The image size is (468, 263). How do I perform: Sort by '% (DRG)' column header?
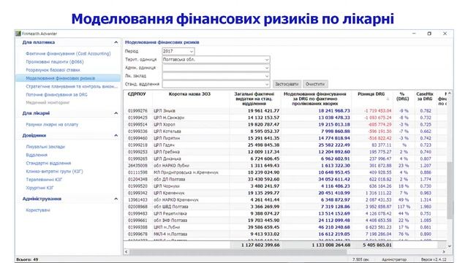pos(402,96)
